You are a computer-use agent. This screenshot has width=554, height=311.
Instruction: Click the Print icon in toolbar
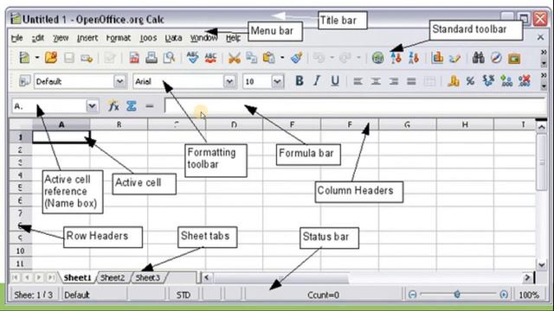[x=151, y=58]
